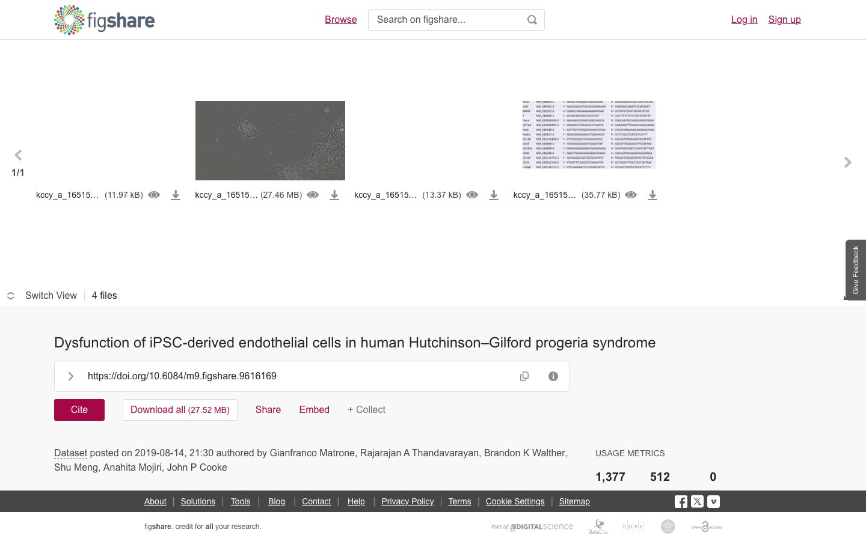Open the Sitemap footer link

coord(574,501)
